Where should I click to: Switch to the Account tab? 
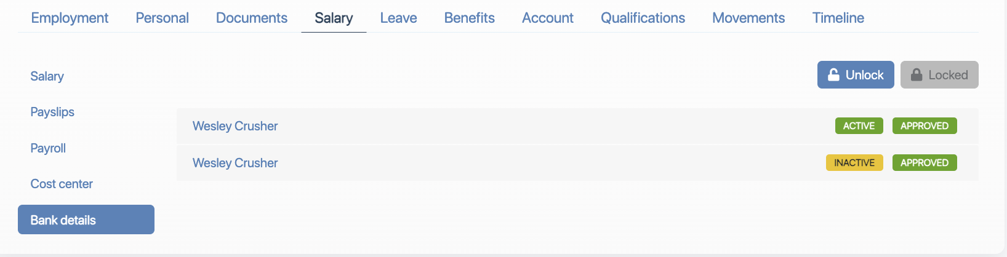click(x=547, y=18)
